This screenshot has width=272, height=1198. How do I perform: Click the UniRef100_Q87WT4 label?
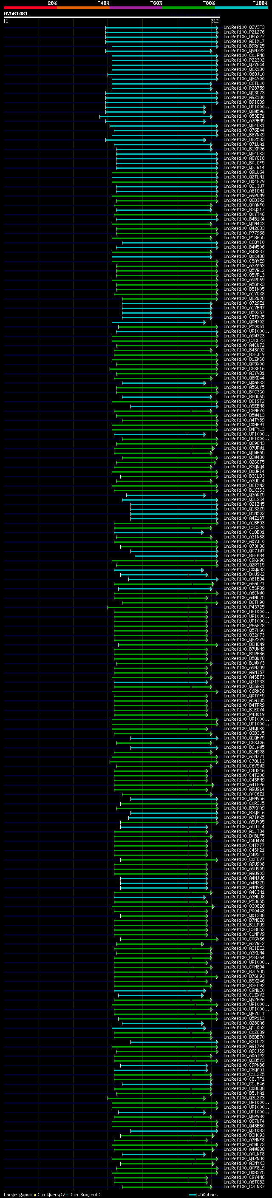pos(244,1121)
